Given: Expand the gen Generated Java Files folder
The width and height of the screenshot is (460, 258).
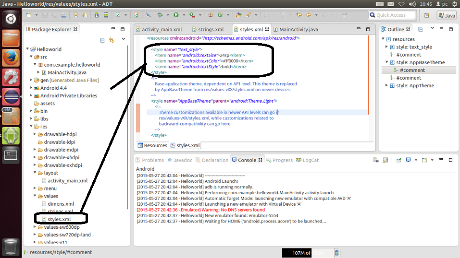Looking at the screenshot, I should [x=31, y=80].
